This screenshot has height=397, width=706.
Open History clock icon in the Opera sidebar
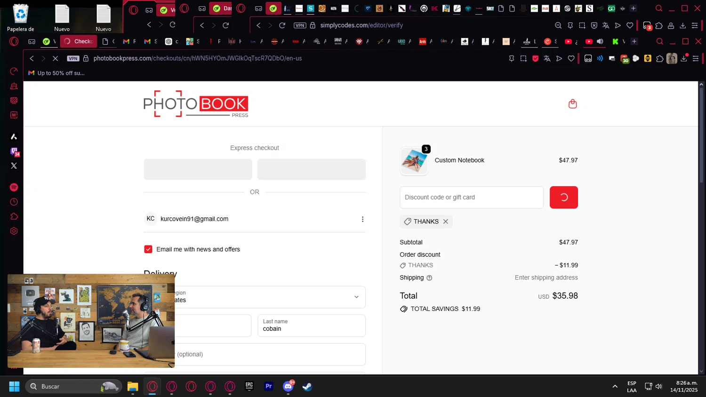coord(14,202)
